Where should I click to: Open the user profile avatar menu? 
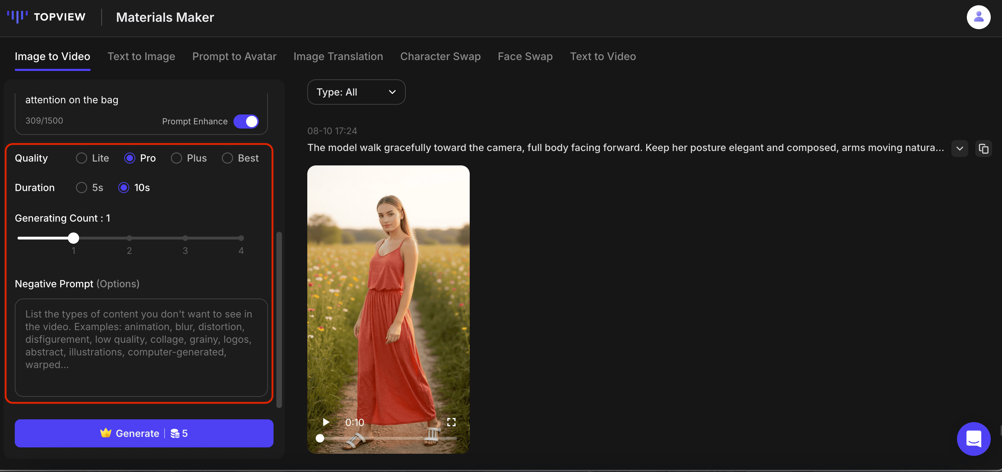tap(978, 17)
